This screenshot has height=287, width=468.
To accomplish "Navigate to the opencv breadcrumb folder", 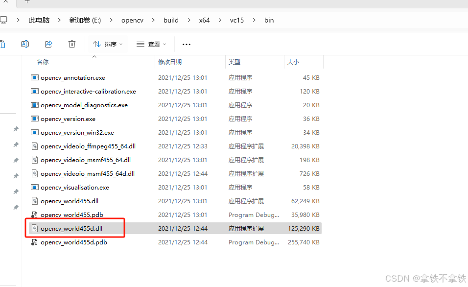I will coord(132,20).
